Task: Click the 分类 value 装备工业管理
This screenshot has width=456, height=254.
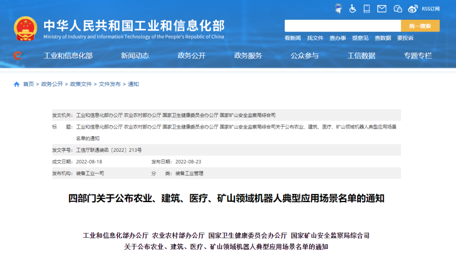Action: 189,173
